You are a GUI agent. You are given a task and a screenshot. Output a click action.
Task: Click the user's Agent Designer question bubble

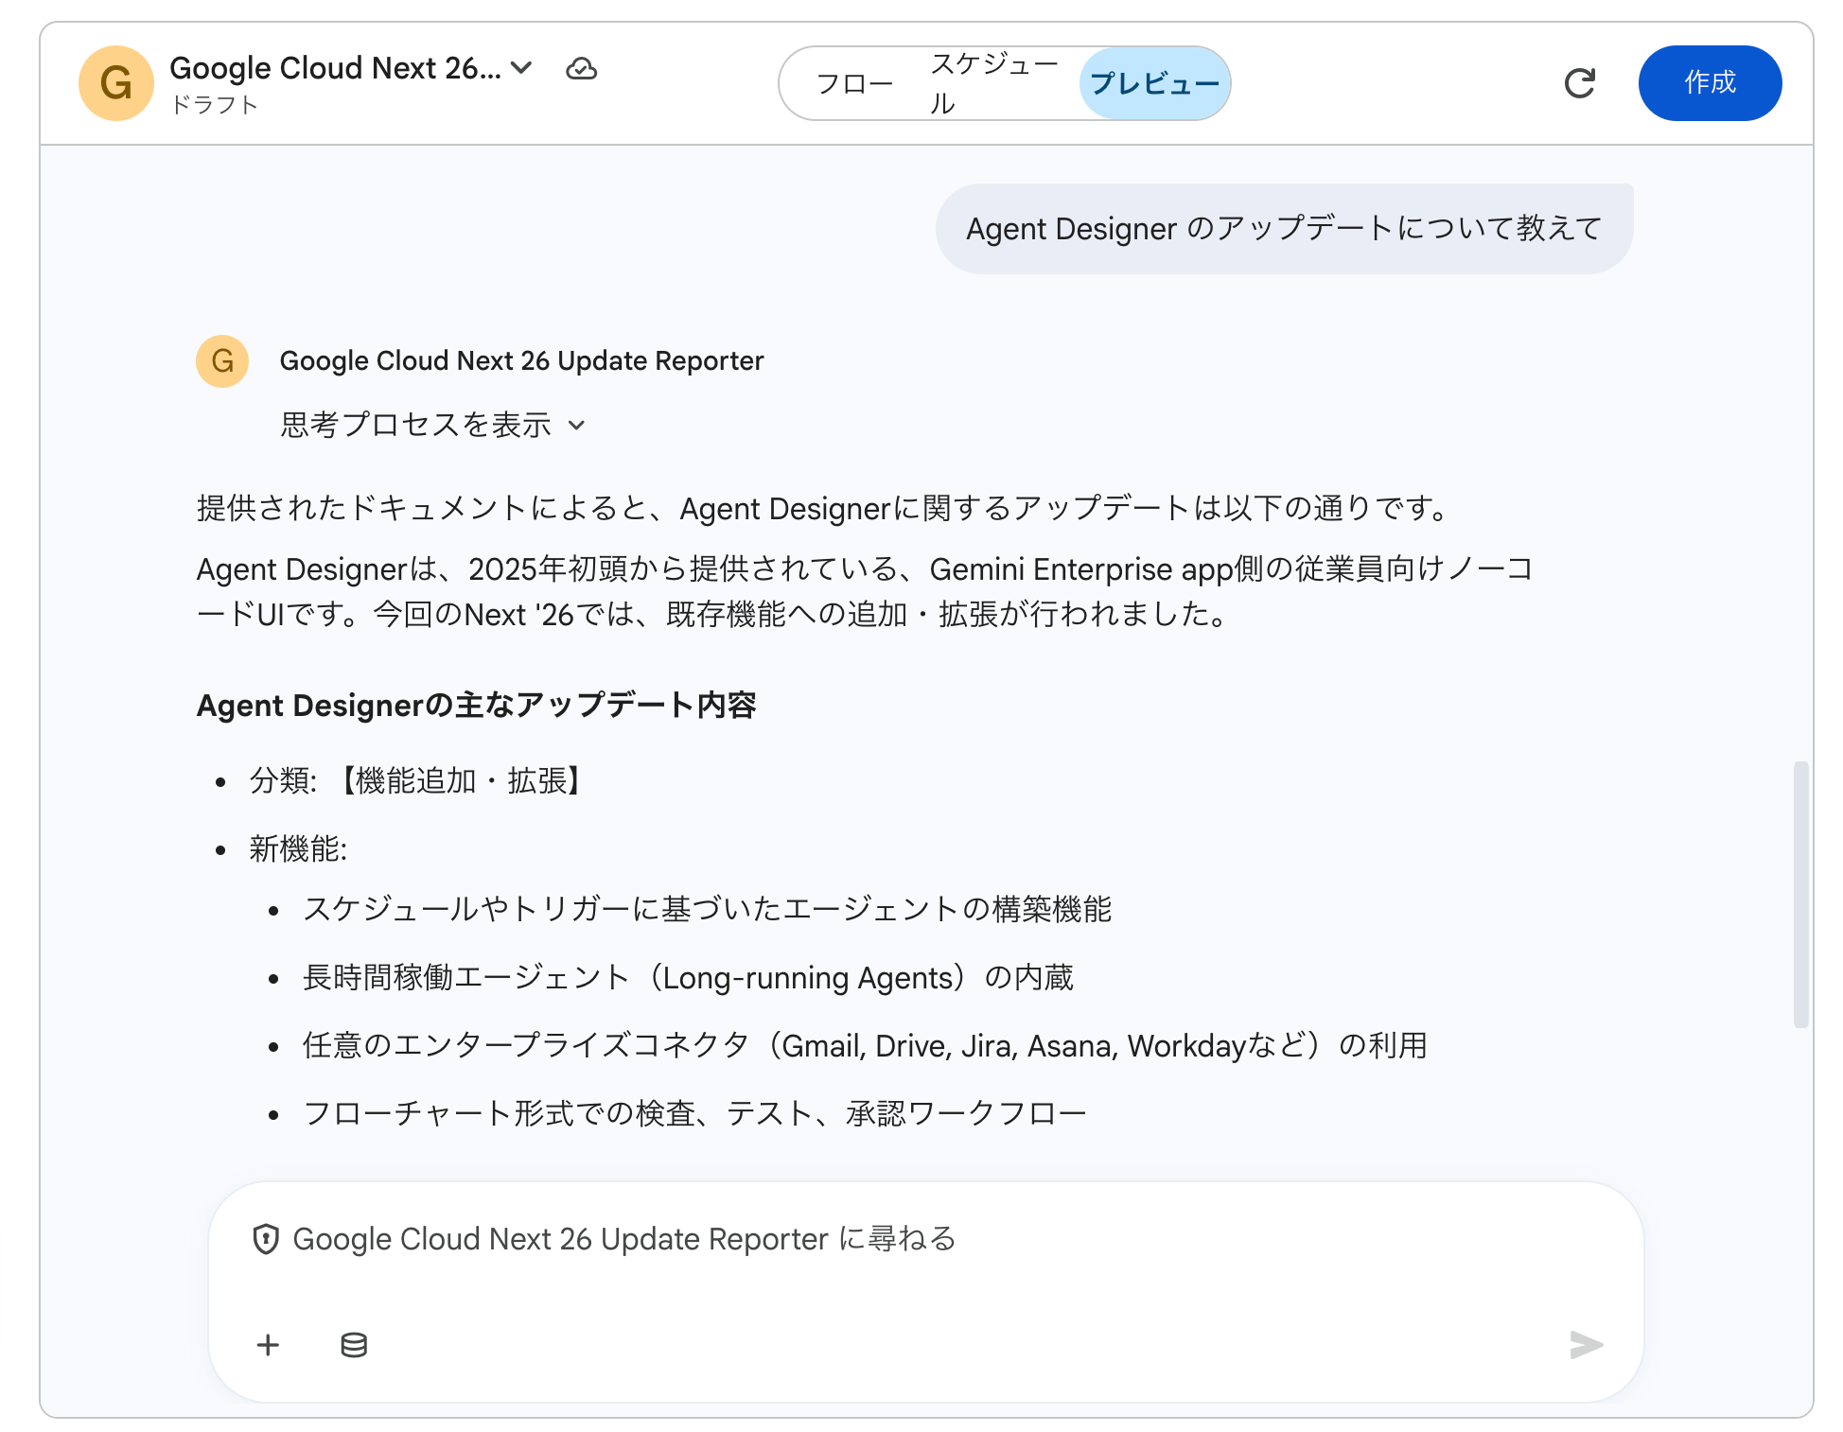pos(1283,229)
